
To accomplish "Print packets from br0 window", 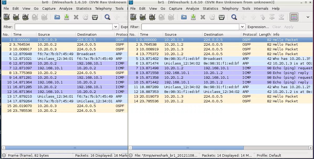I will click(95, 17).
